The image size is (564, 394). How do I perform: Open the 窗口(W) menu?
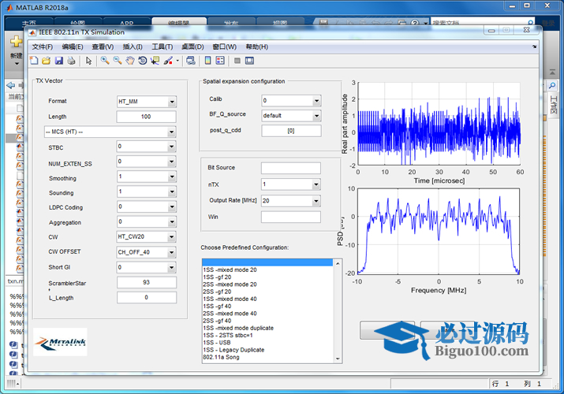(x=224, y=46)
